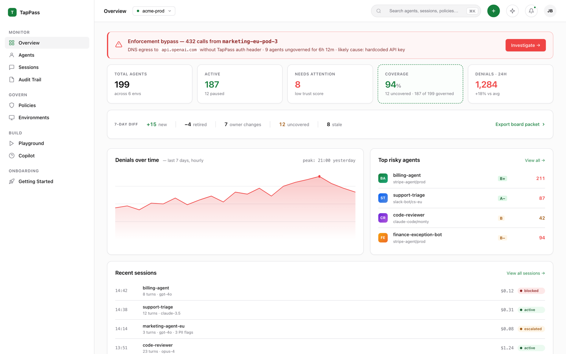Click the Getting Started rocket icon
The height and width of the screenshot is (354, 566).
coord(12,181)
